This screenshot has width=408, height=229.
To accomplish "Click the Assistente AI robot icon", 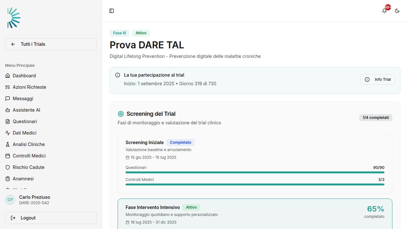I will click(x=8, y=110).
